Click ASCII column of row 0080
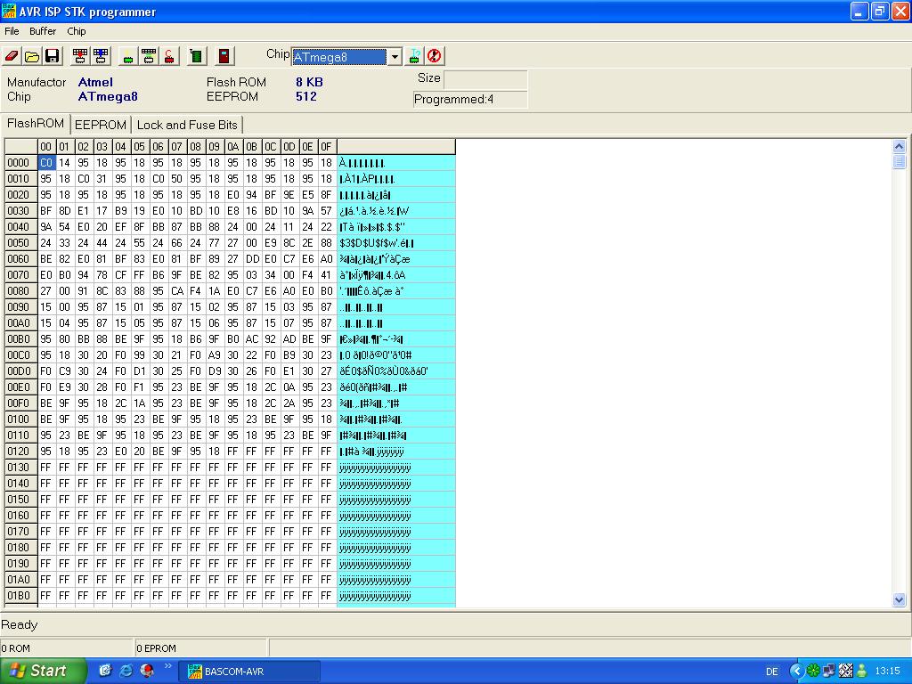Viewport: 912px width, 684px height. [x=396, y=291]
